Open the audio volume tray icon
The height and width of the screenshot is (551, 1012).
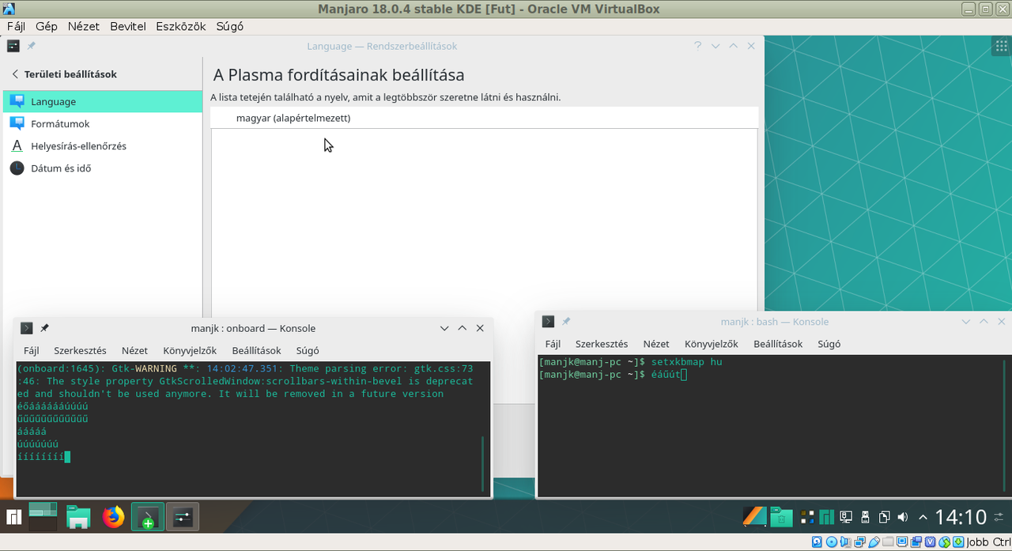point(903,517)
